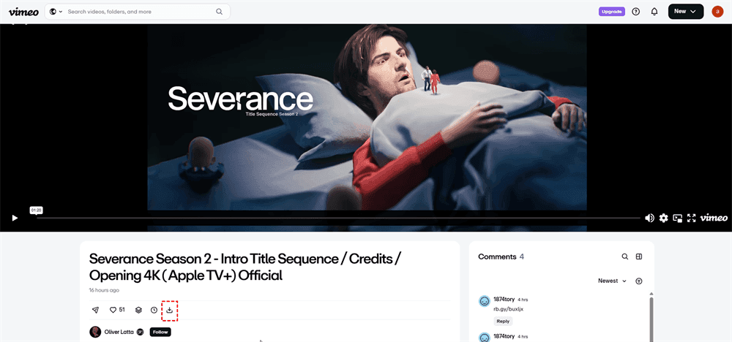Viewport: 732px width, 342px height.
Task: Open the notifications bell
Action: pyautogui.click(x=654, y=12)
